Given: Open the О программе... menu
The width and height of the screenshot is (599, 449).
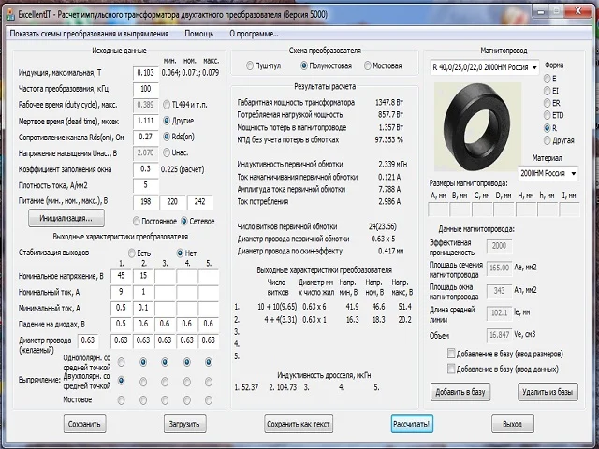Looking at the screenshot, I should 254,34.
